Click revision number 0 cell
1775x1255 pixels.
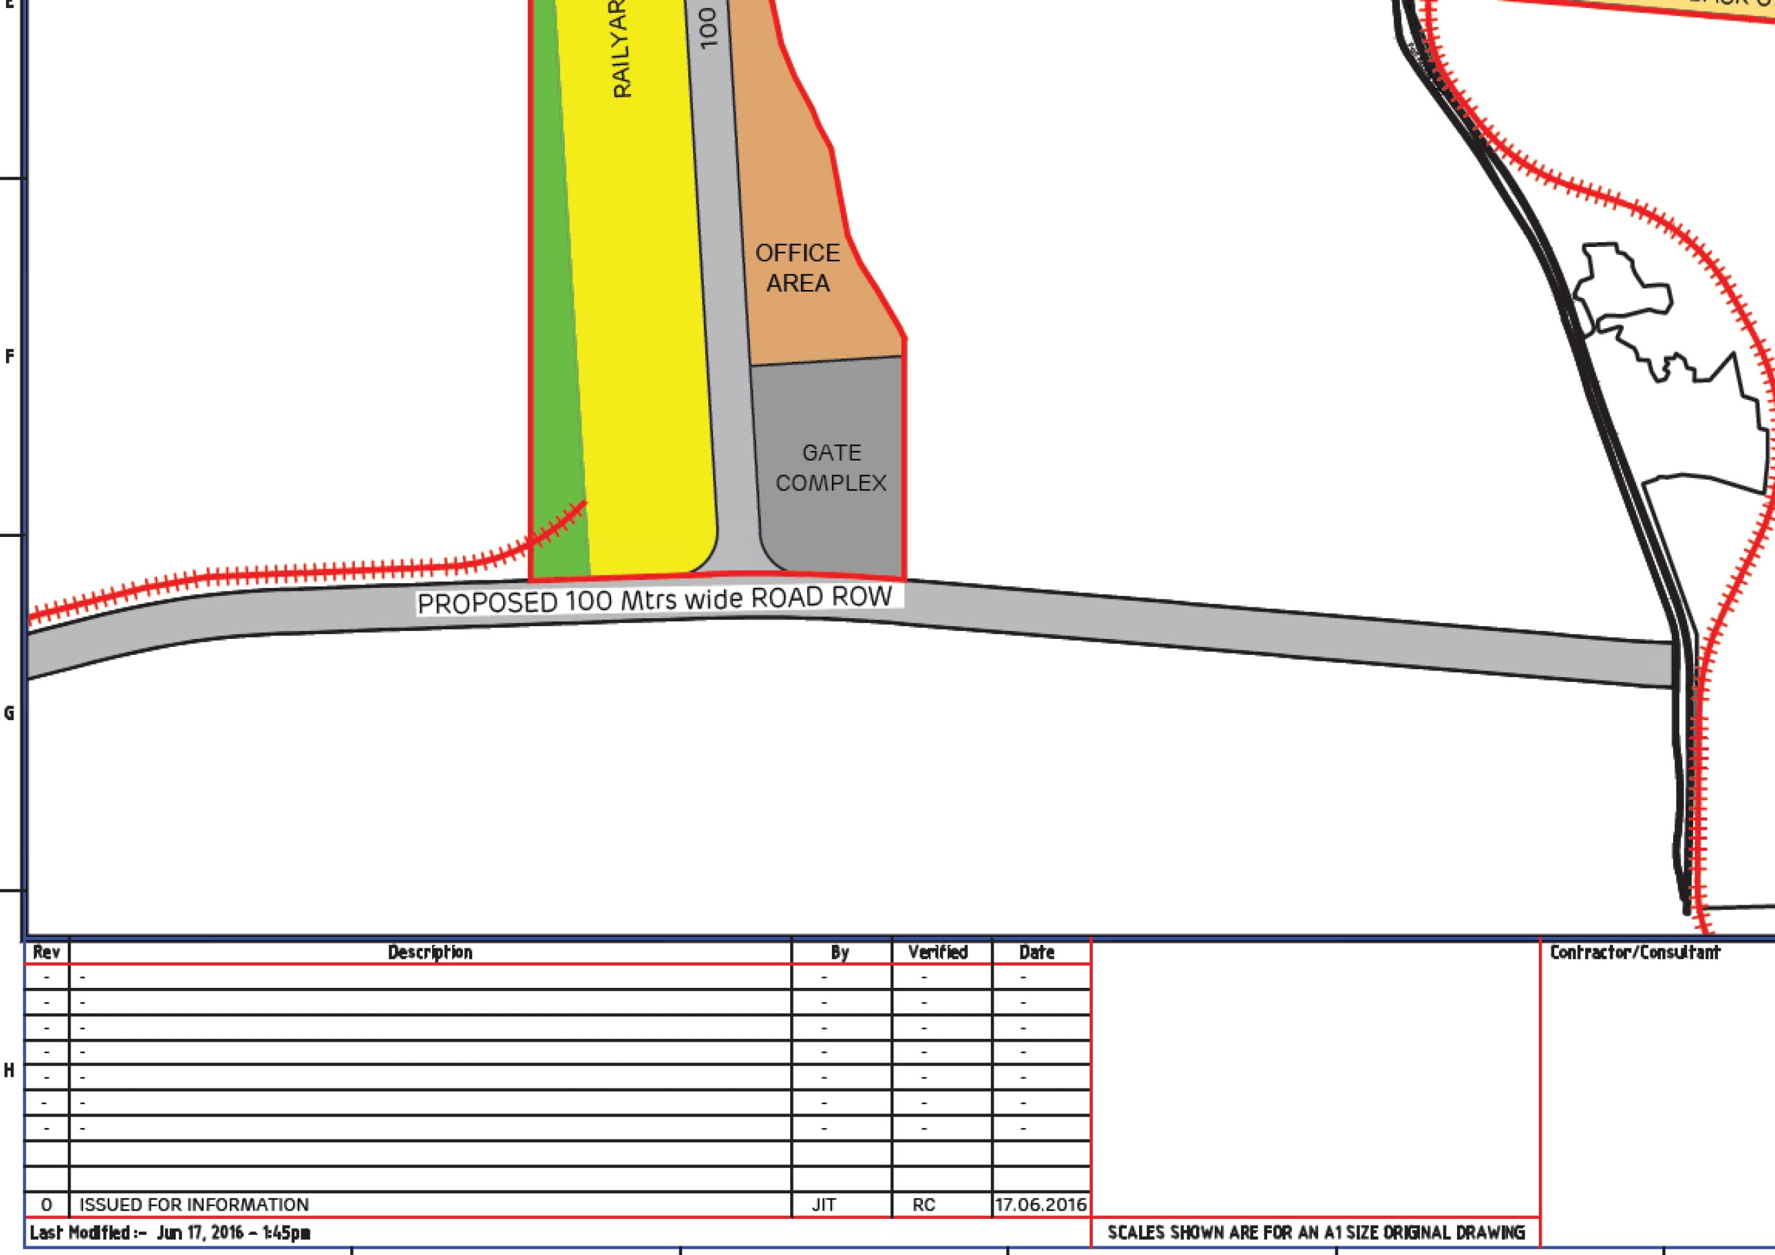46,1205
